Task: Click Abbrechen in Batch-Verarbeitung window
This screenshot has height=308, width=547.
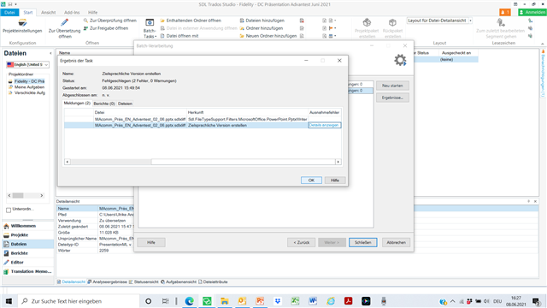Action: [x=396, y=242]
